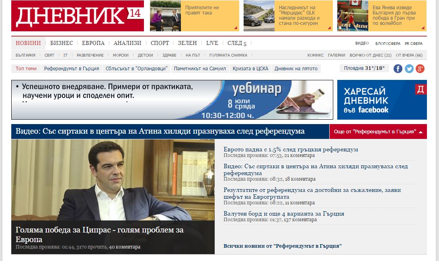Open topic Кризата в ЦСКА
Viewport: 439px width, 261px height.
click(250, 69)
